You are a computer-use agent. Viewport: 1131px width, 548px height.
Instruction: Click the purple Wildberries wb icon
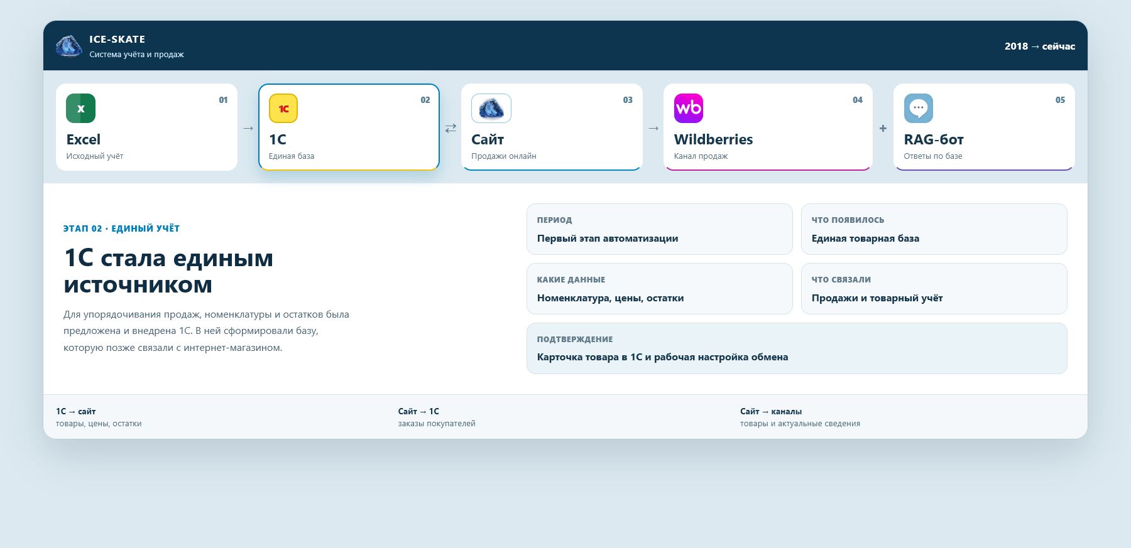[x=689, y=108]
